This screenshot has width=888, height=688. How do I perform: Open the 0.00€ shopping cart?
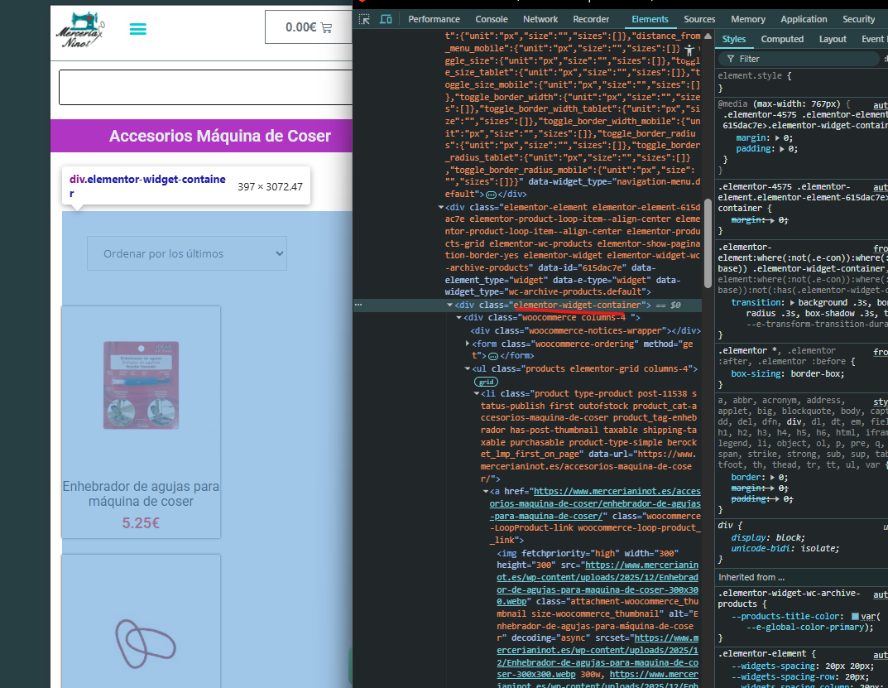[x=308, y=27]
